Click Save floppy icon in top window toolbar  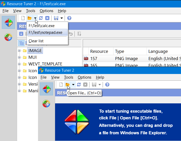click(56, 18)
